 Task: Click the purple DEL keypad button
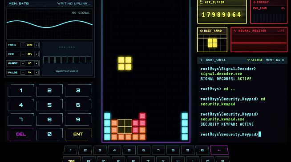pos(21,134)
